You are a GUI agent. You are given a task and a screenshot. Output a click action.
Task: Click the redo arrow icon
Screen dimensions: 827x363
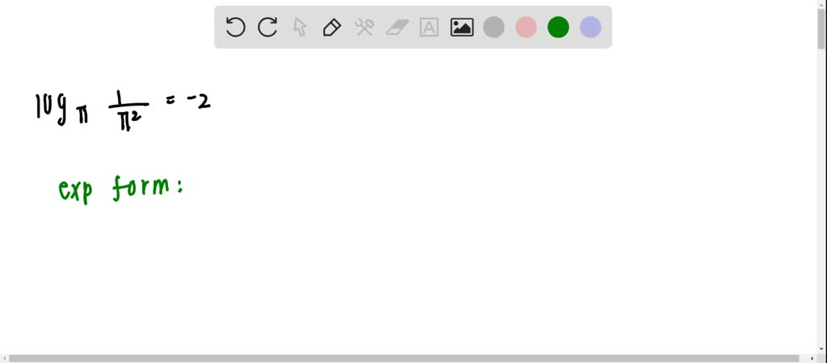click(267, 27)
